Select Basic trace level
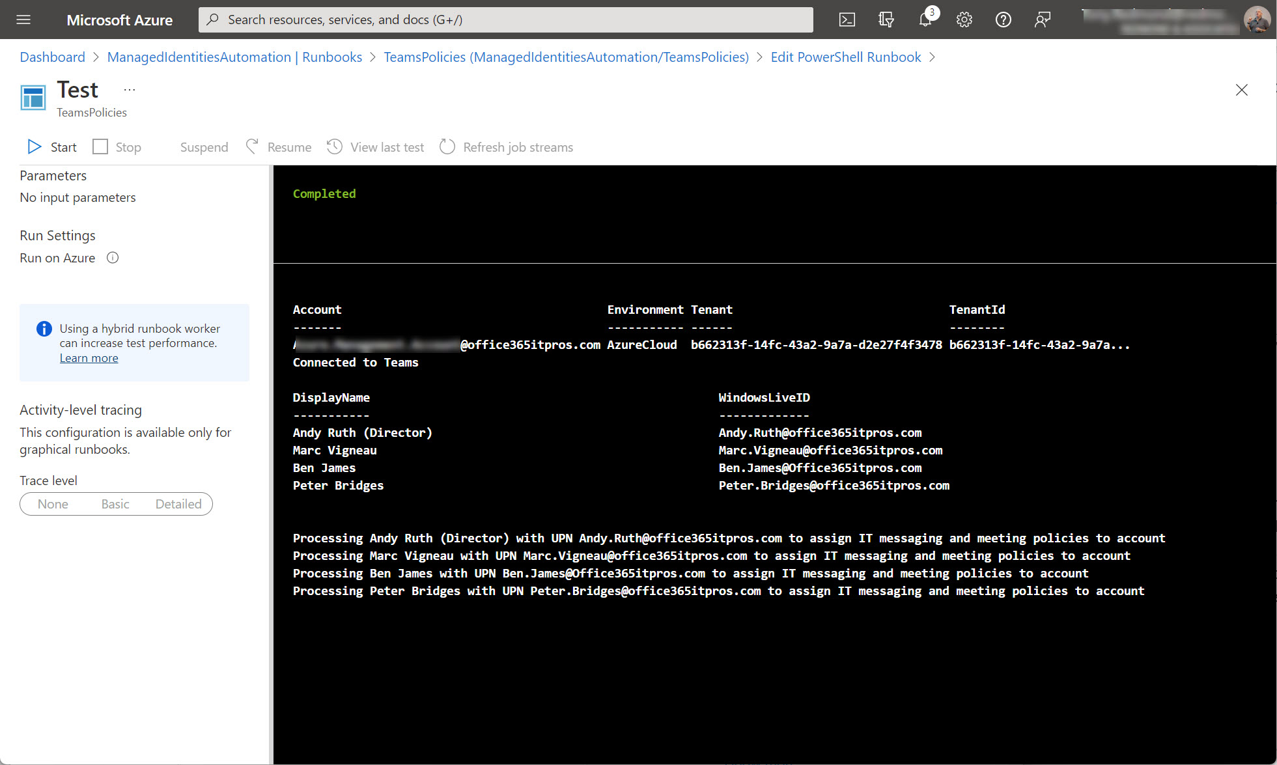Viewport: 1277px width, 765px height. [115, 504]
